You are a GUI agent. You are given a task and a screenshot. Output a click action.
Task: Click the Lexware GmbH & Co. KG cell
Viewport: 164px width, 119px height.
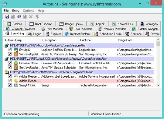click(94, 63)
